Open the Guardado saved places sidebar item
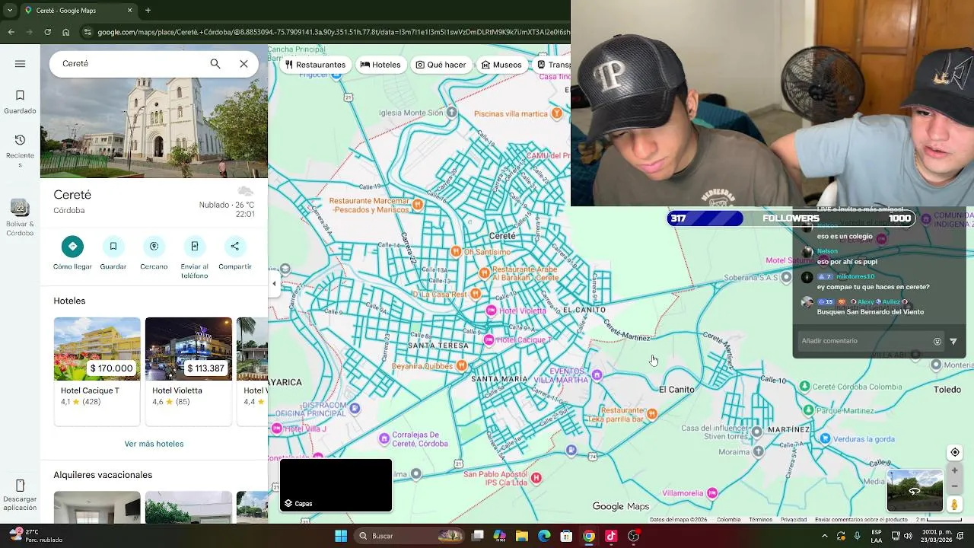The height and width of the screenshot is (548, 974). click(x=20, y=102)
